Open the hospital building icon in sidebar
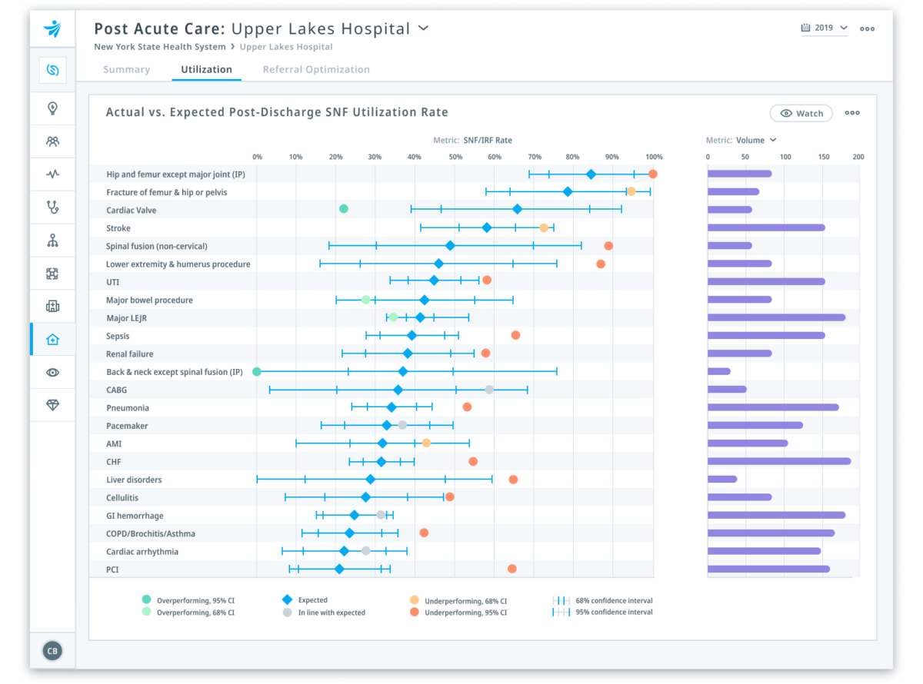Screen dimensions: 923x684 52,306
